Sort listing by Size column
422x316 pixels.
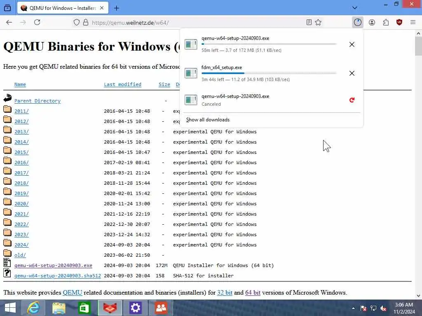click(164, 84)
